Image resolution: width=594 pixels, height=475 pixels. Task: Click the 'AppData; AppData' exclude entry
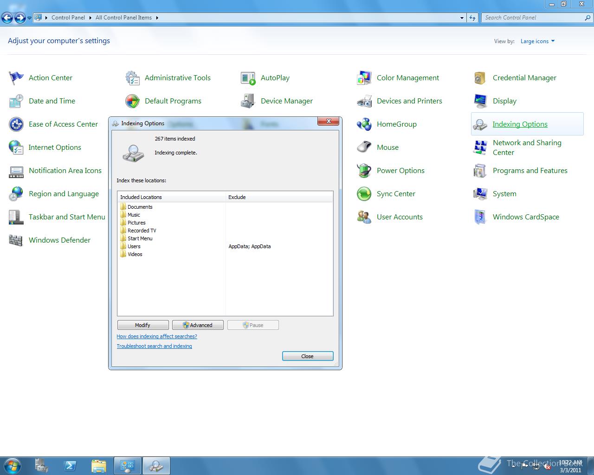[x=250, y=246]
